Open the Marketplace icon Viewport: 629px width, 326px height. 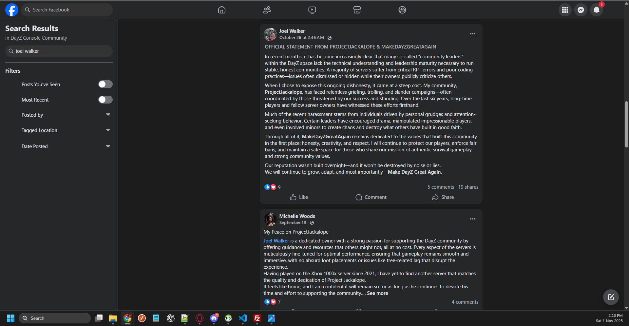click(x=357, y=10)
